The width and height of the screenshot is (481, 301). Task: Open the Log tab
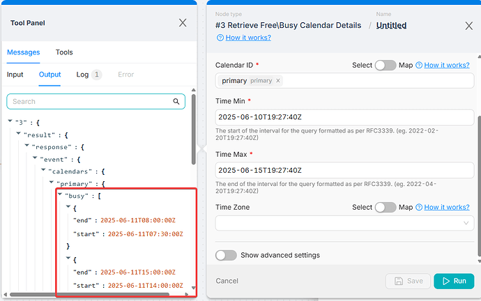point(82,75)
